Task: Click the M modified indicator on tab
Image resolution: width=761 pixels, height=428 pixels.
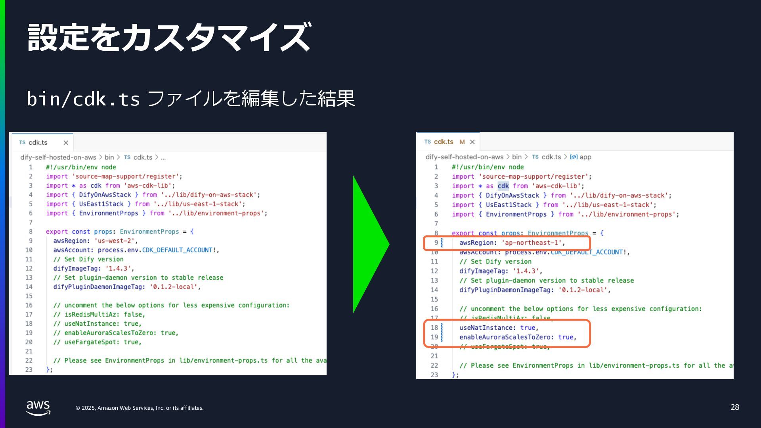Action: [x=462, y=142]
